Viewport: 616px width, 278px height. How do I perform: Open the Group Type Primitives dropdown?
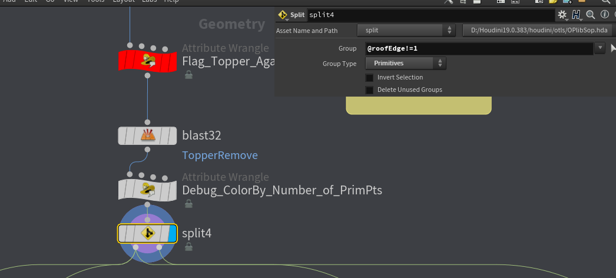click(406, 63)
